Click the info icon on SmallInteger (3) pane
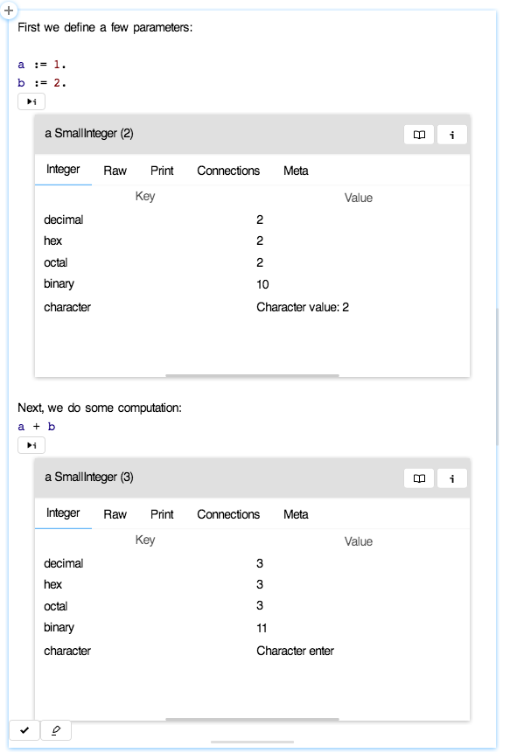This screenshot has height=753, width=510. coord(452,478)
